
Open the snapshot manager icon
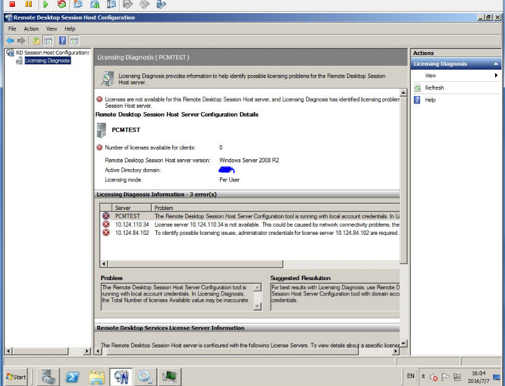[x=111, y=4]
